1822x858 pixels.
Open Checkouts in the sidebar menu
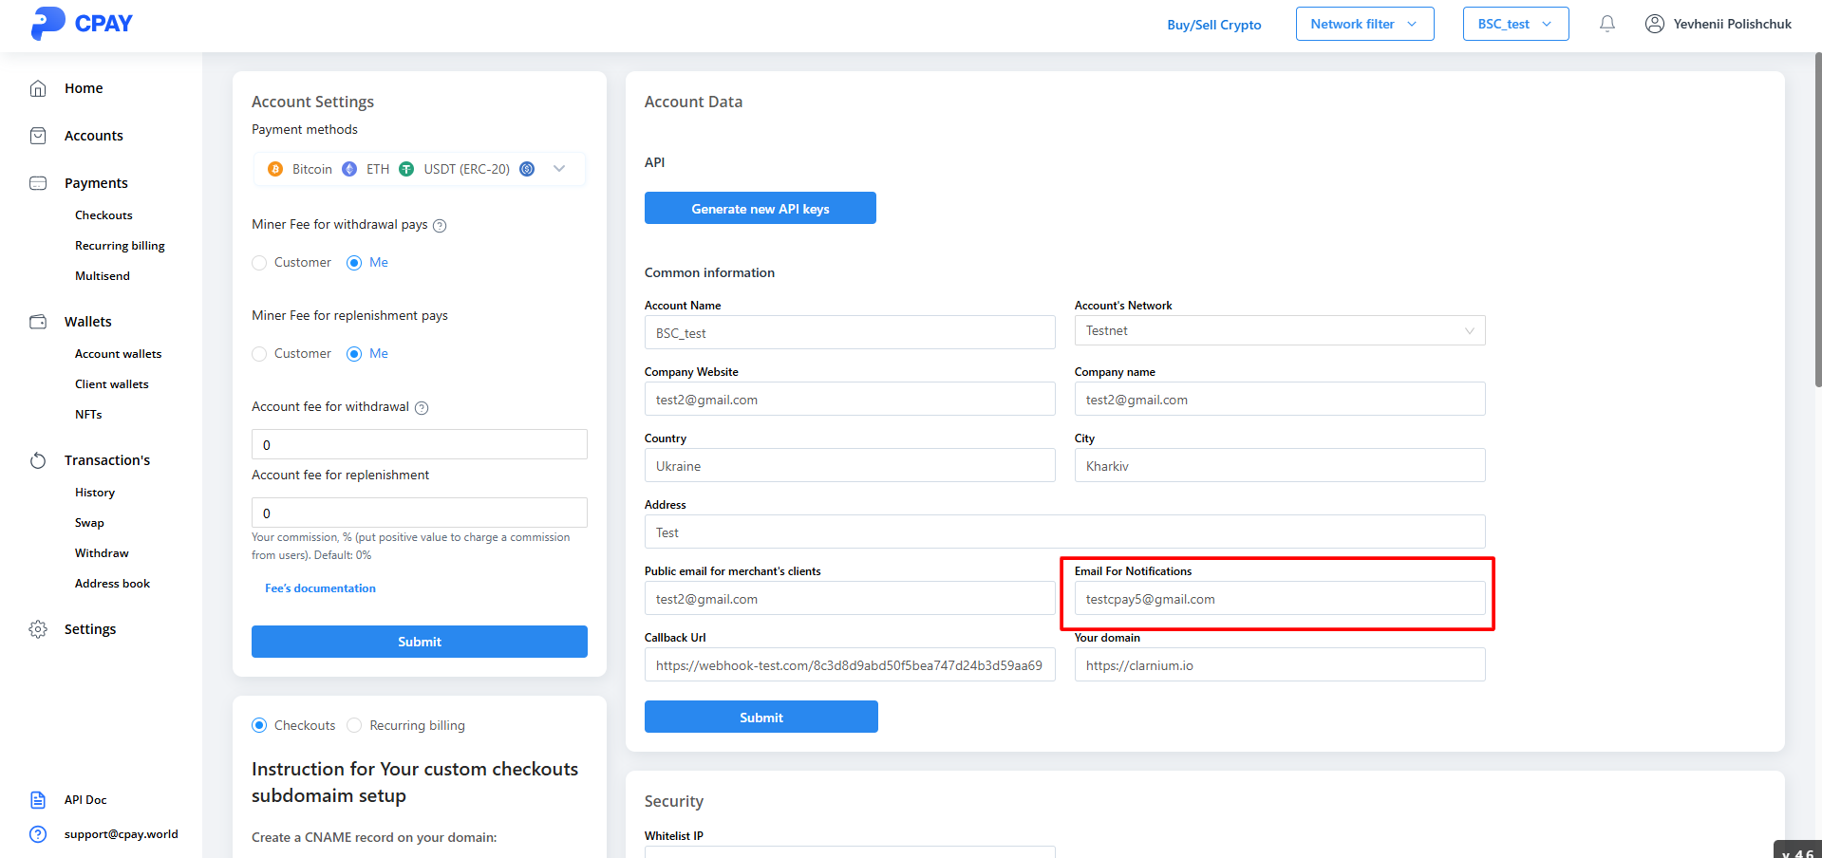[103, 215]
